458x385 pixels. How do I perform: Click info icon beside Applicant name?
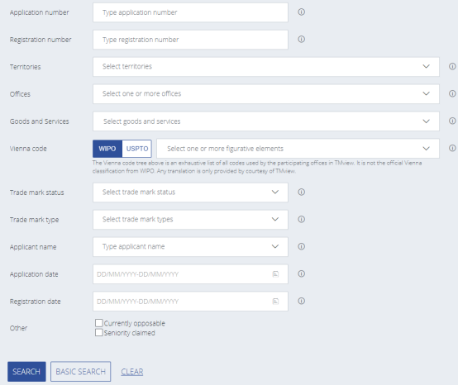click(301, 247)
